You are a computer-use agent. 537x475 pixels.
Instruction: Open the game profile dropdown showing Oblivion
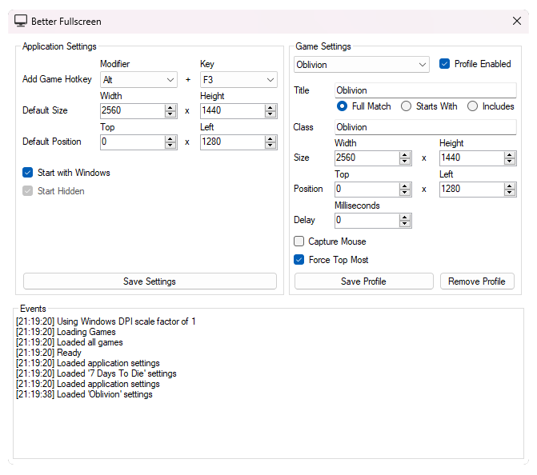click(x=362, y=65)
